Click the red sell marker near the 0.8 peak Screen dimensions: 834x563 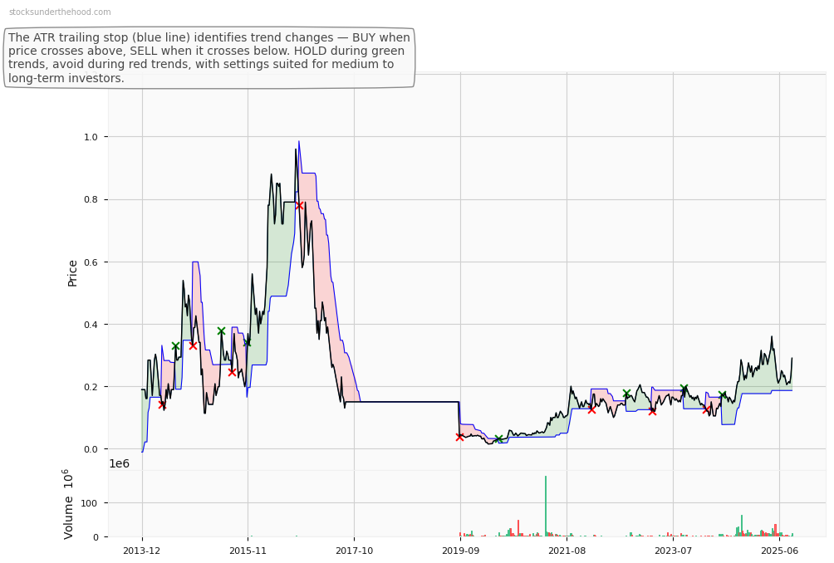coord(299,205)
